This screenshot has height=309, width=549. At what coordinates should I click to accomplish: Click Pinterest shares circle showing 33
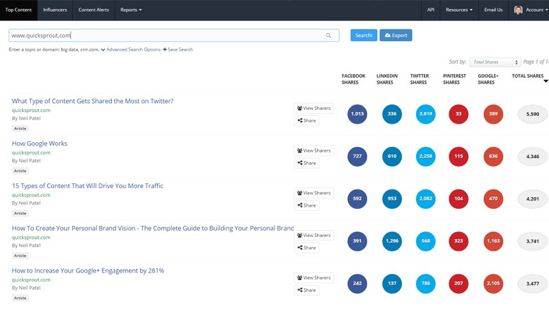pos(458,114)
